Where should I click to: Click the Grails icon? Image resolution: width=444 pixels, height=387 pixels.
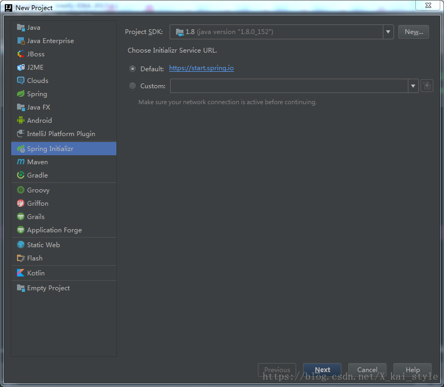tap(21, 216)
